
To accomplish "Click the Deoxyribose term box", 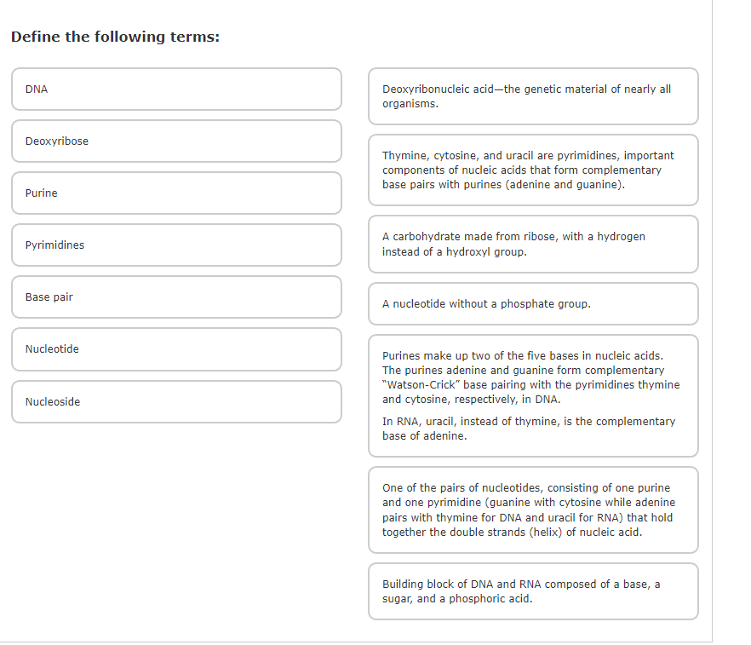I will click(x=176, y=141).
